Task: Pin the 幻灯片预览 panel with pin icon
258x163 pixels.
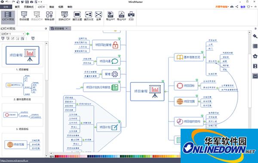Action: coord(46,29)
